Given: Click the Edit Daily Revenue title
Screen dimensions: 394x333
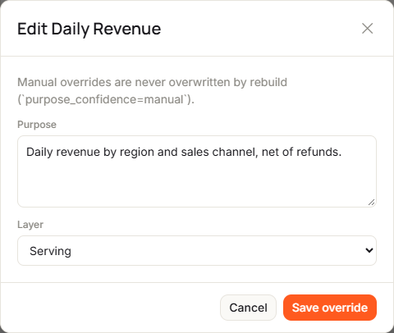Looking at the screenshot, I should 89,29.
